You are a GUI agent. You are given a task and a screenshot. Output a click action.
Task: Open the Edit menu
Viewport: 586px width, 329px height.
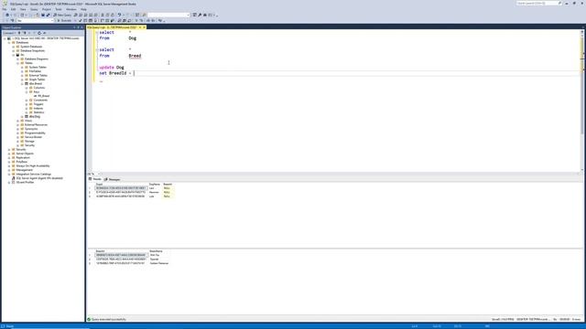[14, 9]
